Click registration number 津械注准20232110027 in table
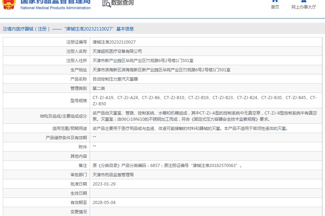Screen dimensions: 325x216 pyautogui.click(x=114, y=42)
